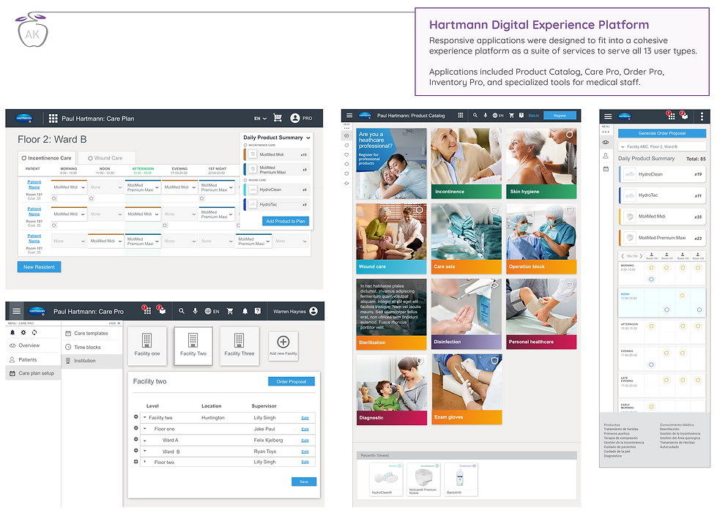Collapse the Floor one tree row
The height and width of the screenshot is (521, 717).
click(x=145, y=429)
